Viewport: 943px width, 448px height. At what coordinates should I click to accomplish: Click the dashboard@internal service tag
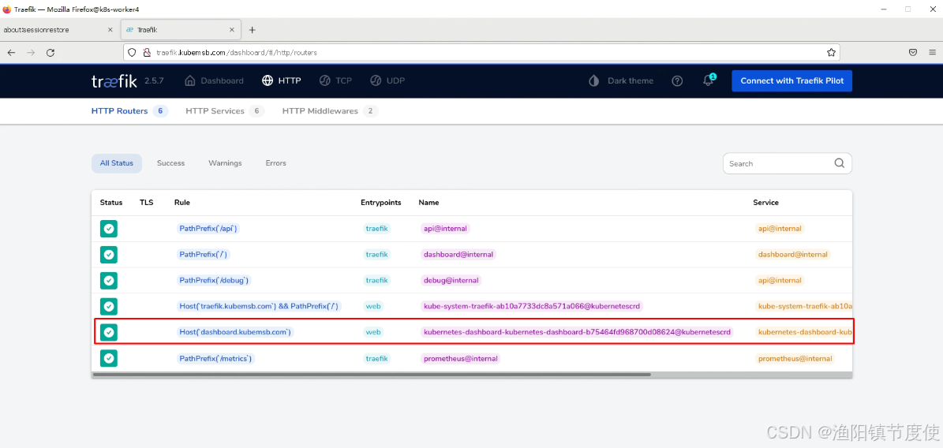pyautogui.click(x=792, y=255)
